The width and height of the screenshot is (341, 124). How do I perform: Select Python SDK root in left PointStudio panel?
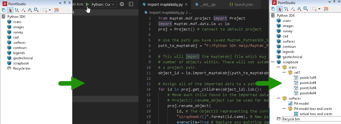17,17
